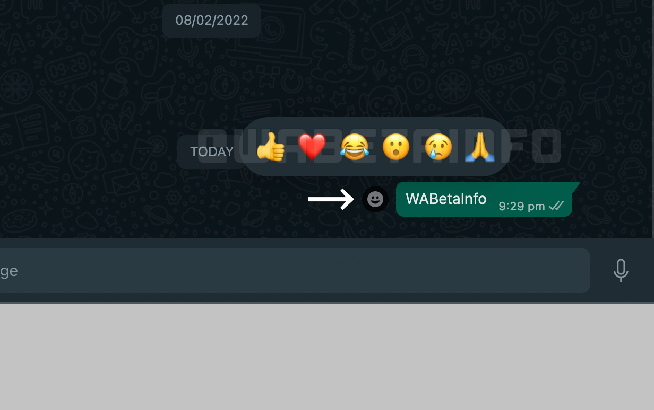Screen dimensions: 654x410
Task: Start voice recording with microphone icon
Action: tap(621, 271)
